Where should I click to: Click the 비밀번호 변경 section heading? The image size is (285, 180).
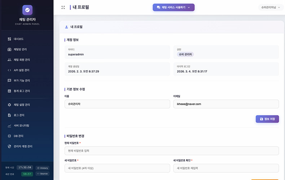[75, 136]
